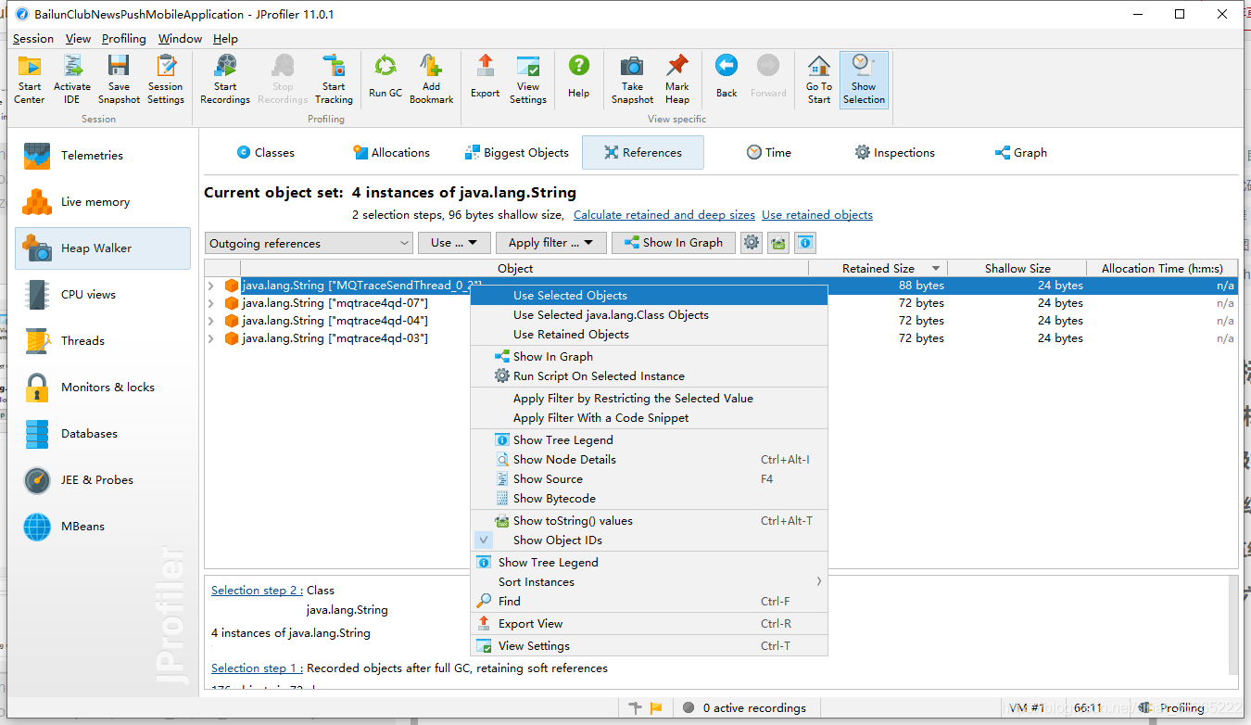Open Session Settings

tap(166, 79)
